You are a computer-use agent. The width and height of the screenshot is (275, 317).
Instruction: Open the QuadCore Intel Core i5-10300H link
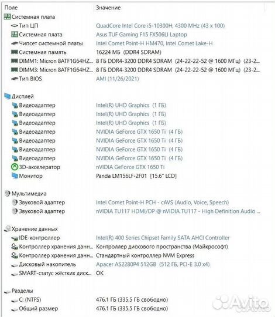pos(160,26)
